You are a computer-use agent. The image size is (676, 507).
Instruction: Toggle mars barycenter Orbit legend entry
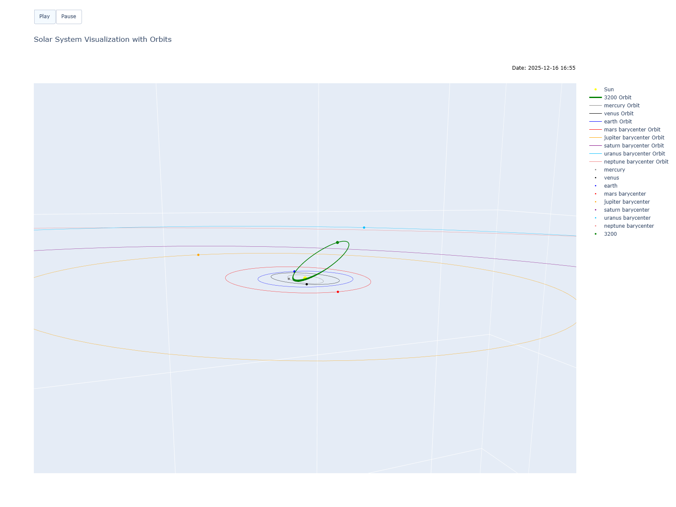tap(632, 130)
